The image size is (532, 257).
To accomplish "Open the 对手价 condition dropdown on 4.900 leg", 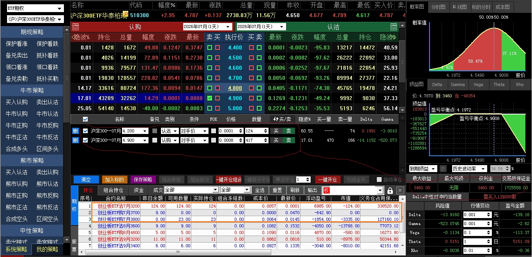I will (x=194, y=140).
